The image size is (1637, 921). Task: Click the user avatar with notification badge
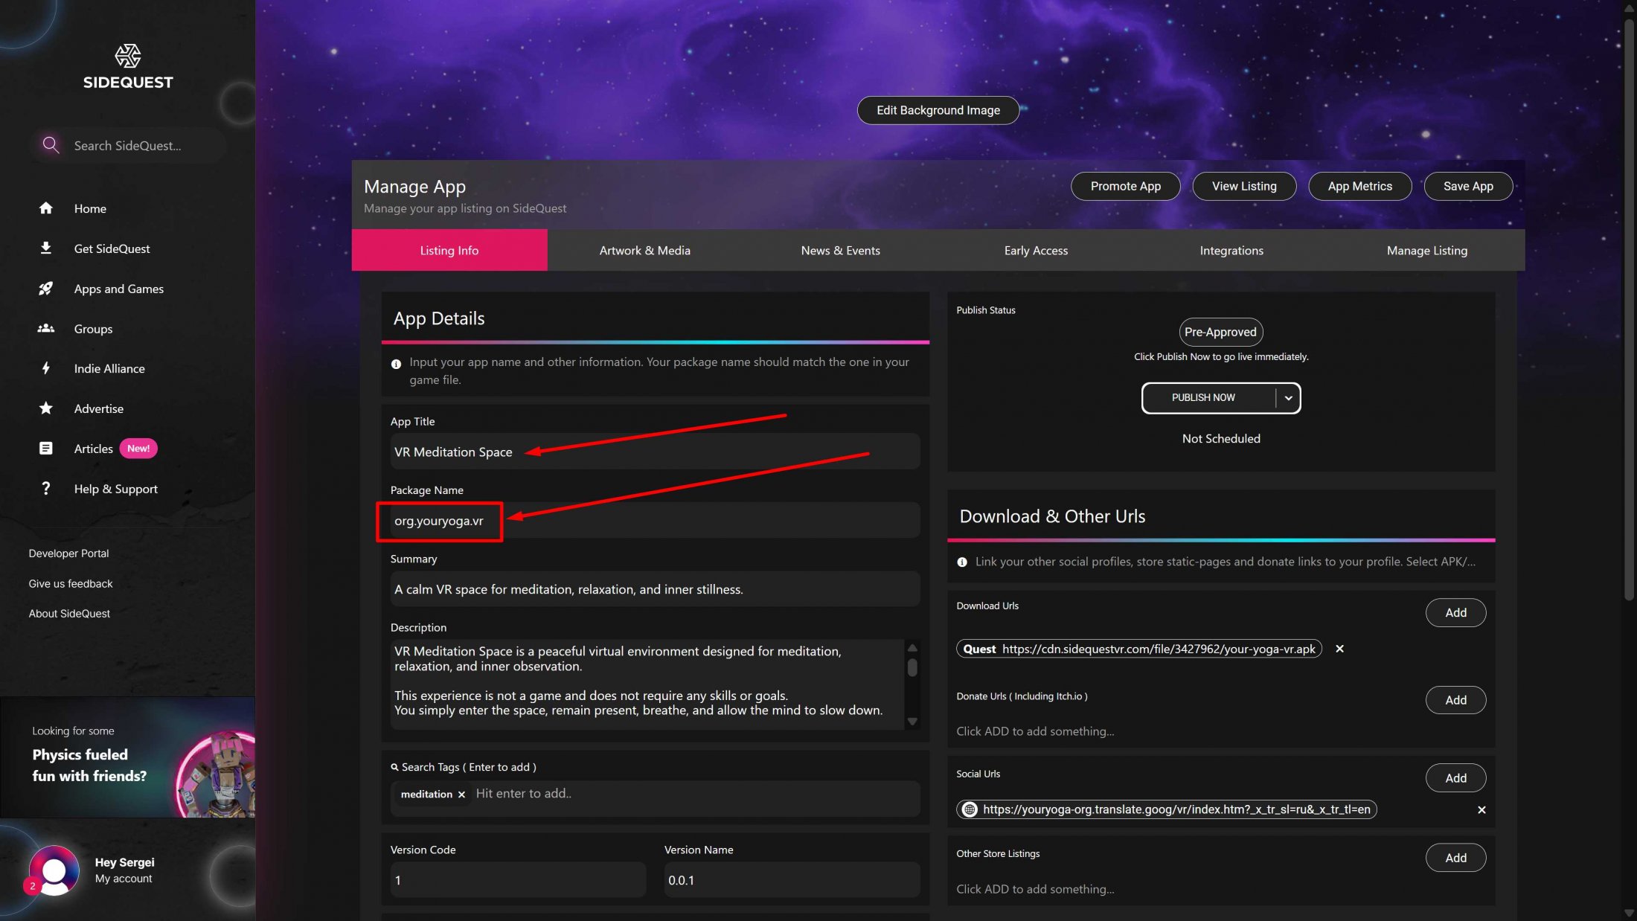[53, 870]
